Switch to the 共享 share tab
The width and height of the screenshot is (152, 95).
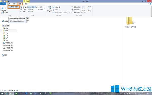point(14,4)
